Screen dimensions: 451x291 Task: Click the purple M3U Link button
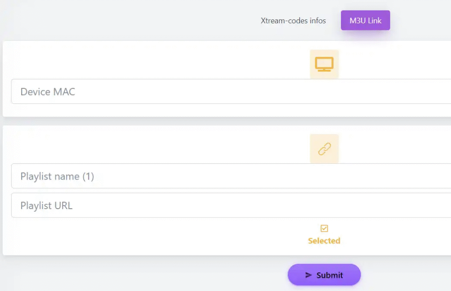pyautogui.click(x=365, y=20)
